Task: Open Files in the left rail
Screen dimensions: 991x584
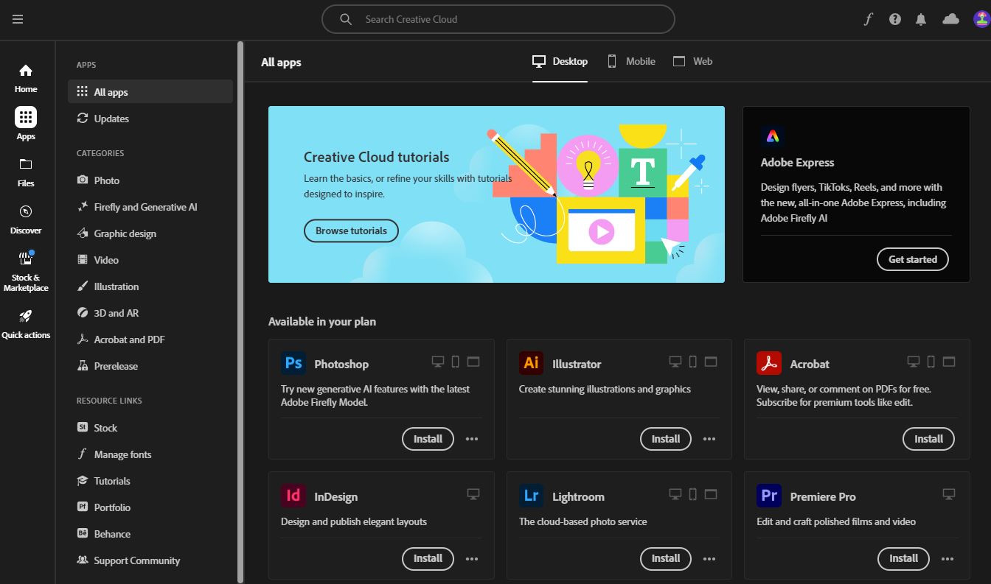Action: point(26,172)
